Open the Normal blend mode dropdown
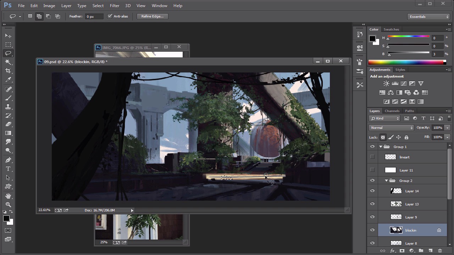This screenshot has height=255, width=454. tap(392, 127)
